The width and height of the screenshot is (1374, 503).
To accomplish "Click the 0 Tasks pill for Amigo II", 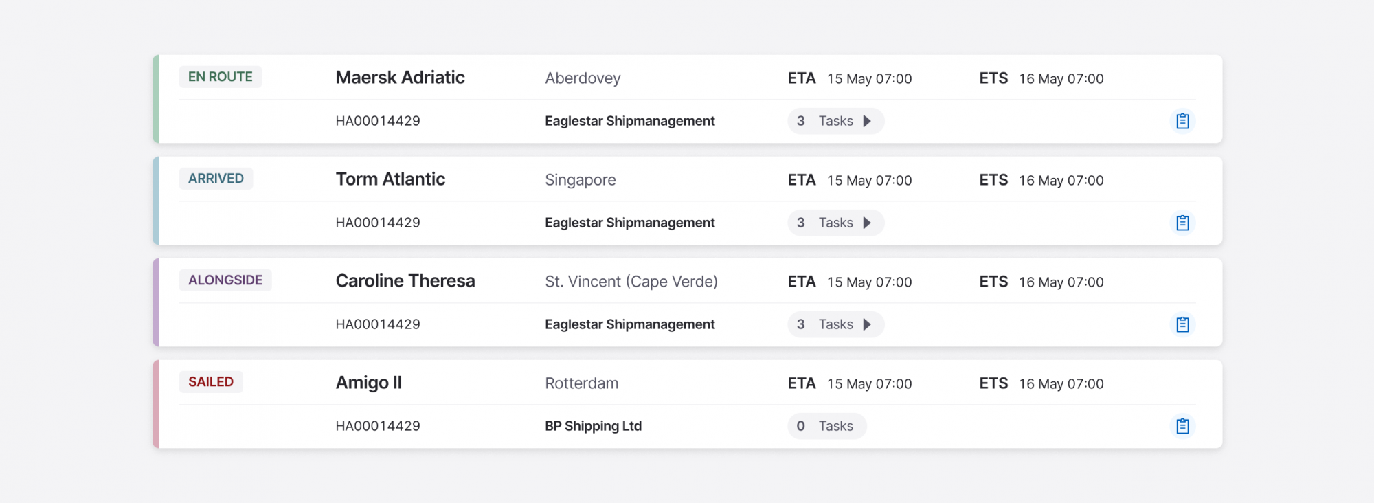I will pyautogui.click(x=826, y=426).
